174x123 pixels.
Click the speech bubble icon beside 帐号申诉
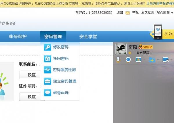48,93
